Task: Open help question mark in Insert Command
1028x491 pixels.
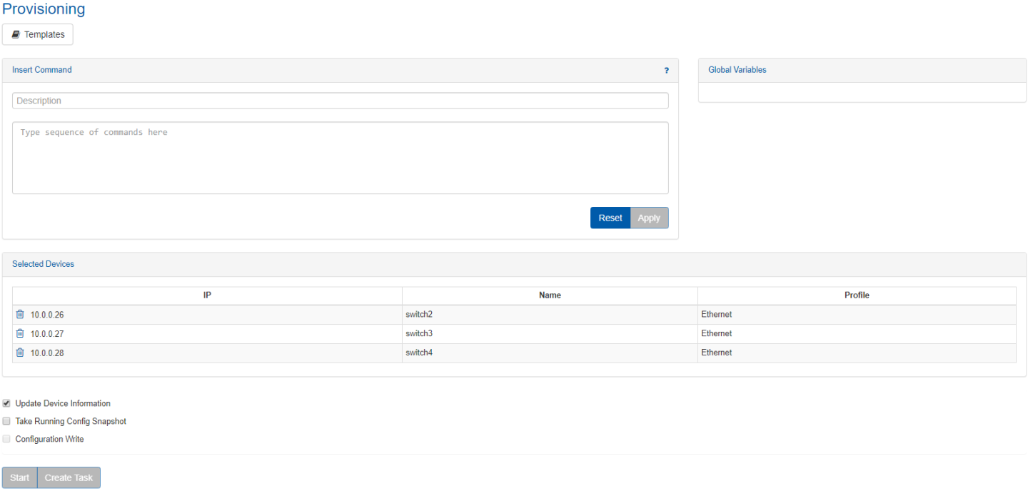Action: tap(666, 71)
